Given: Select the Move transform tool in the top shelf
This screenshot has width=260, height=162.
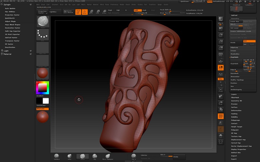Looking at the screenshot, I should pos(91,12).
